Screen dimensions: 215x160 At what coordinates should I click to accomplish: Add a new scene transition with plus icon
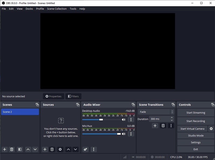click(155, 126)
